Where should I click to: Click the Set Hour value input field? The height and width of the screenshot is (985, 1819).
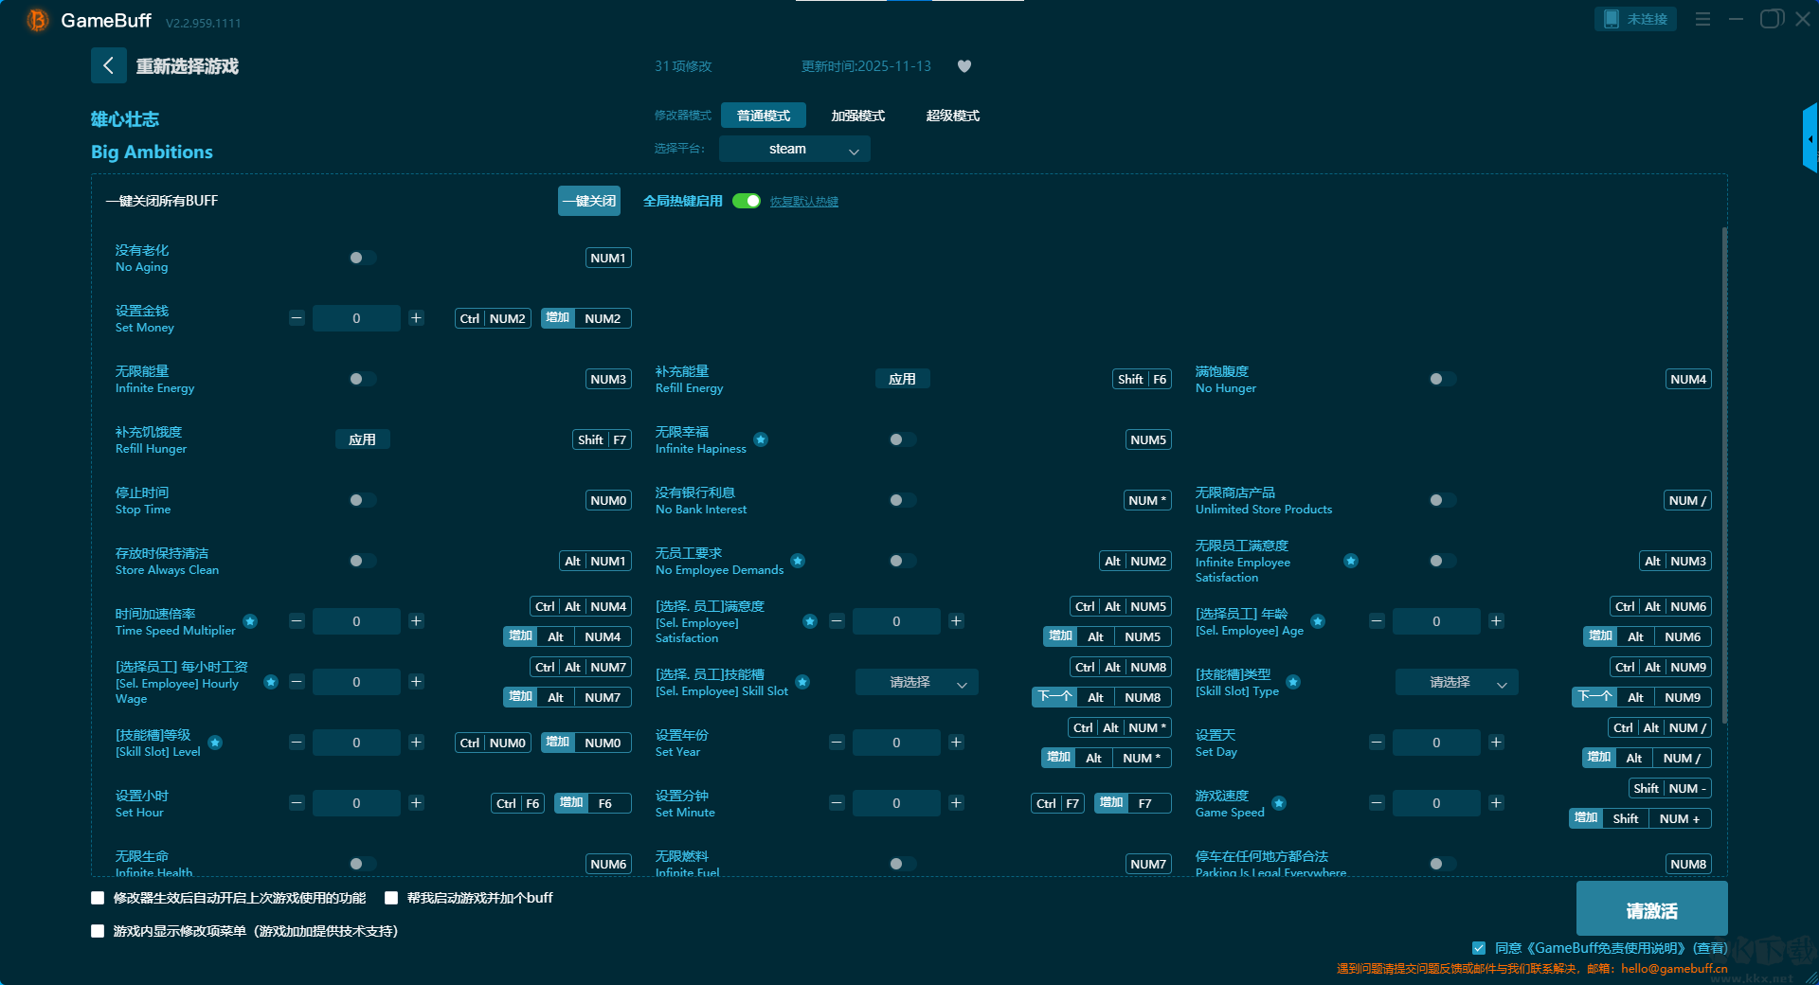pos(356,803)
